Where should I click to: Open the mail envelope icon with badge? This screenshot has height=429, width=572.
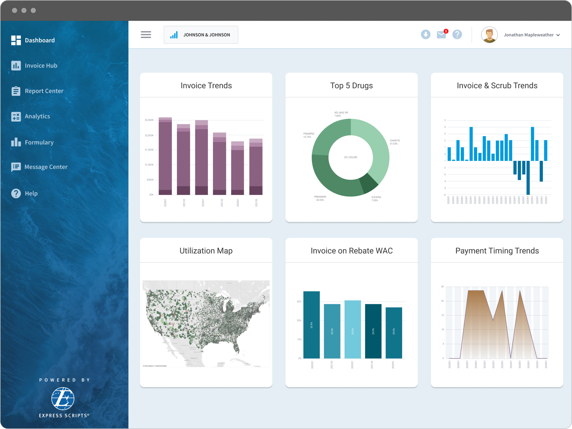(441, 35)
